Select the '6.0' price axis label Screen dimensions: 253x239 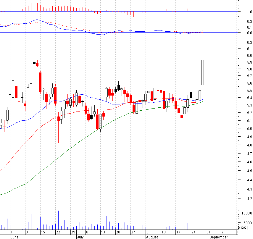[x=249, y=56]
